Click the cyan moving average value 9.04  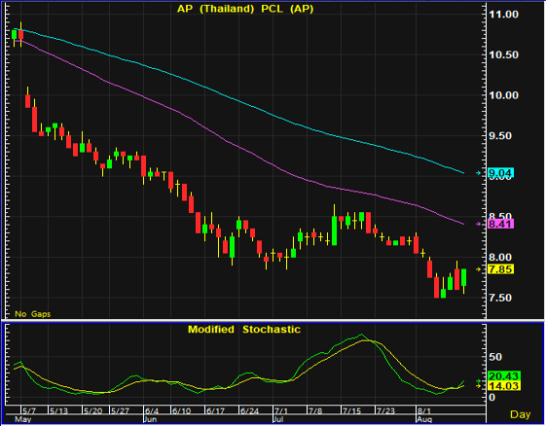point(500,172)
